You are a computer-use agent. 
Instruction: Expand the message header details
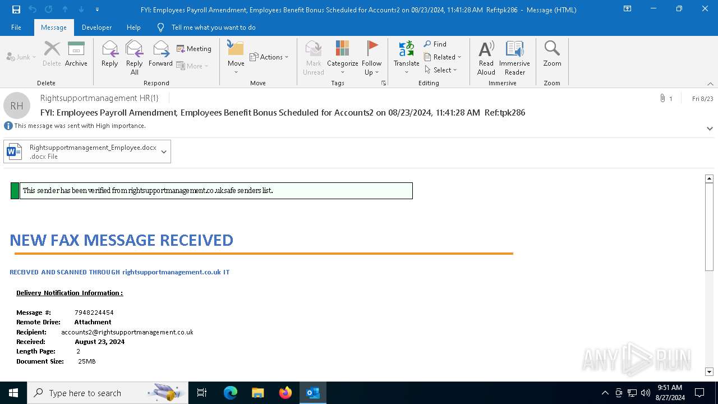click(x=710, y=128)
